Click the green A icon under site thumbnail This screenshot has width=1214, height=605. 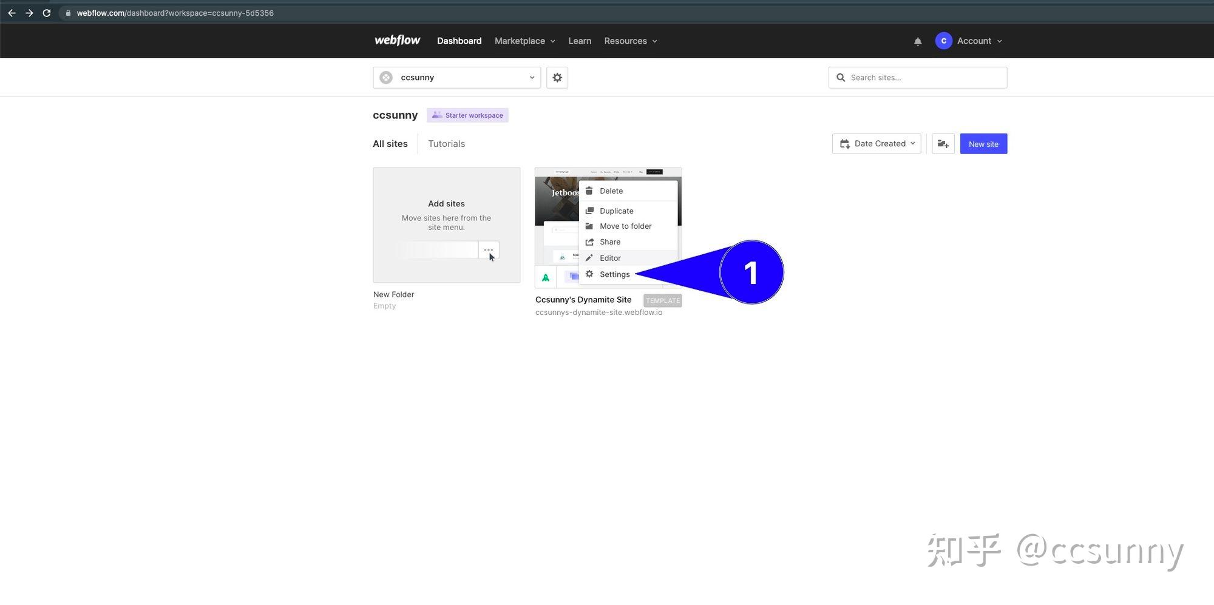[x=546, y=277]
